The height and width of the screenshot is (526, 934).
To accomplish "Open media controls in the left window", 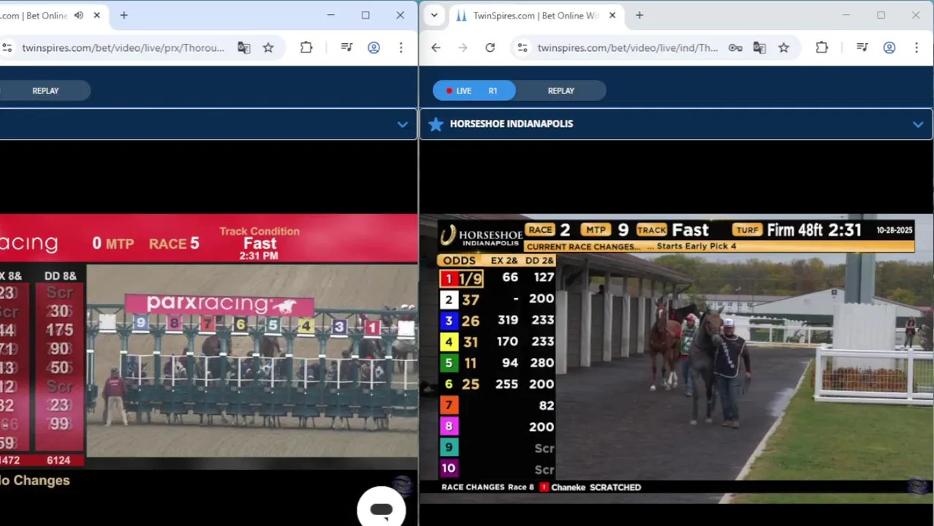I will (347, 47).
